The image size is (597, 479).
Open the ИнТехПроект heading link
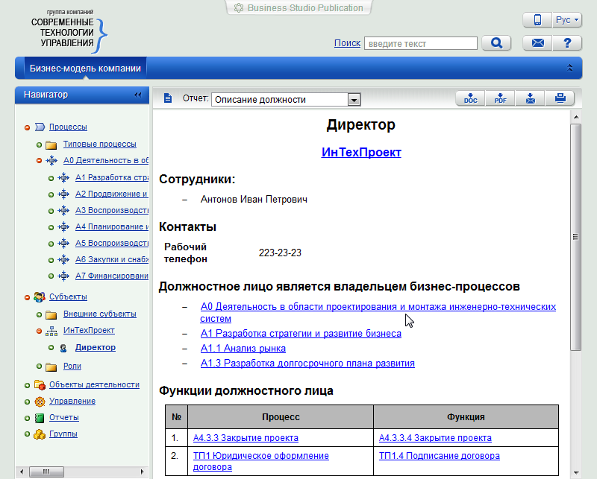coord(361,152)
